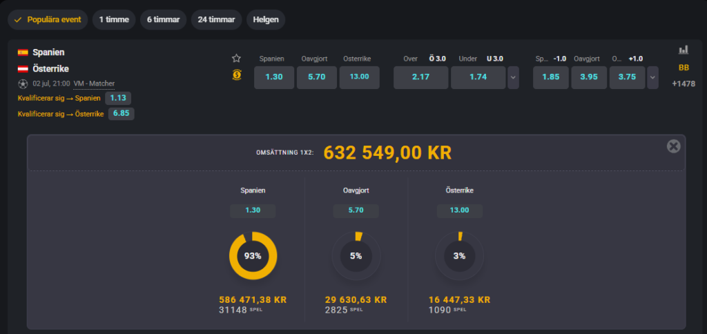
Task: Toggle the Populära event filter
Action: (48, 20)
